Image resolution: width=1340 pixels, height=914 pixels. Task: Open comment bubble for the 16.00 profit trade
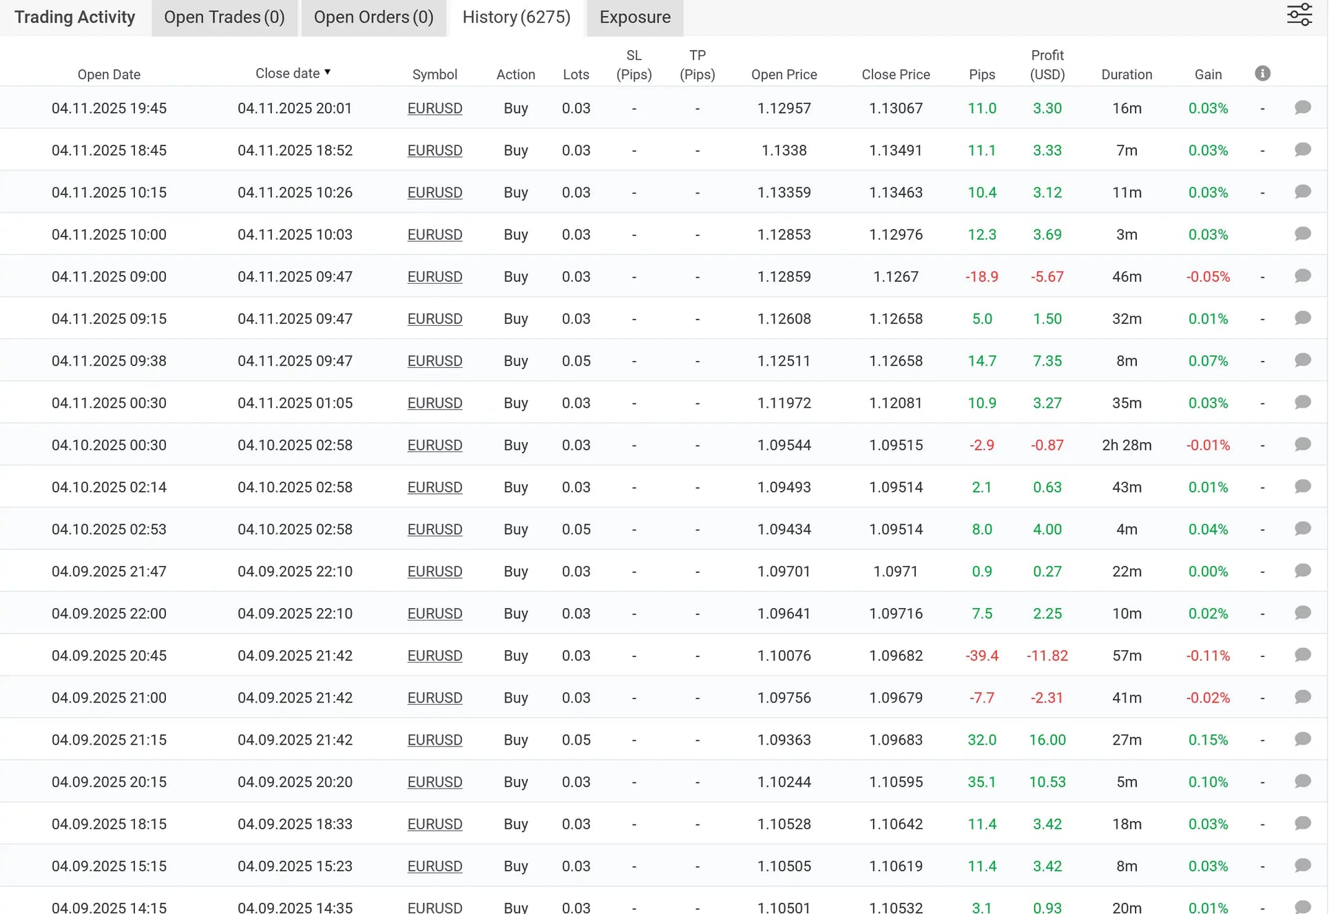pos(1302,739)
